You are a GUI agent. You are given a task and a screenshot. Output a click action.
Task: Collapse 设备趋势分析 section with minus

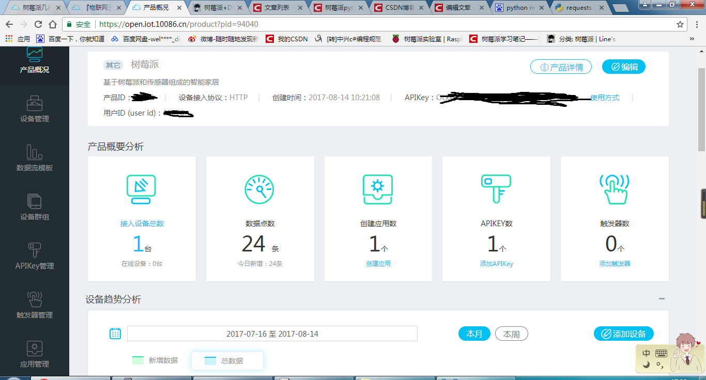(x=662, y=298)
